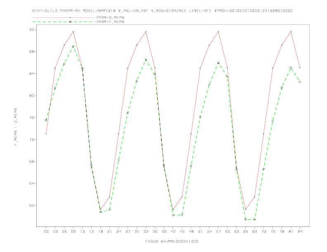Click the x-axis tick label 75
Viewport: 327px width, 252px height.
(x=273, y=231)
